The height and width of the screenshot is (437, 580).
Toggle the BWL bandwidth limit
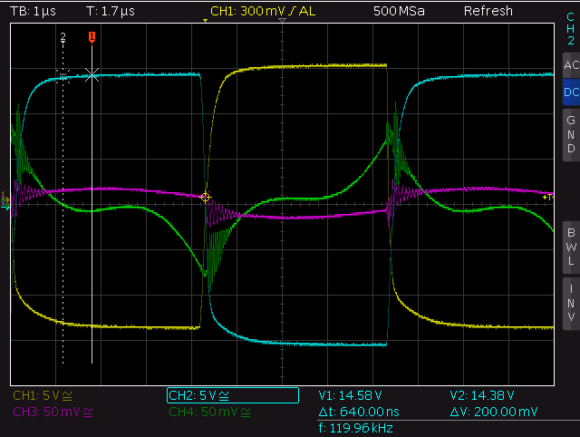[571, 247]
